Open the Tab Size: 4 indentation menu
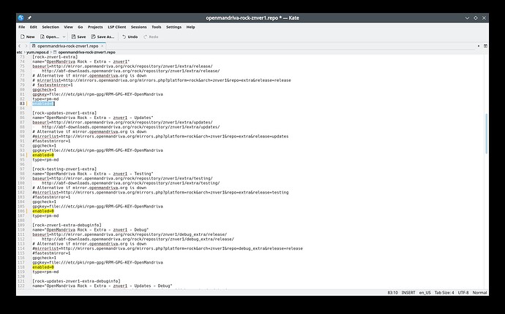Image resolution: width=505 pixels, height=314 pixels. tap(444, 293)
